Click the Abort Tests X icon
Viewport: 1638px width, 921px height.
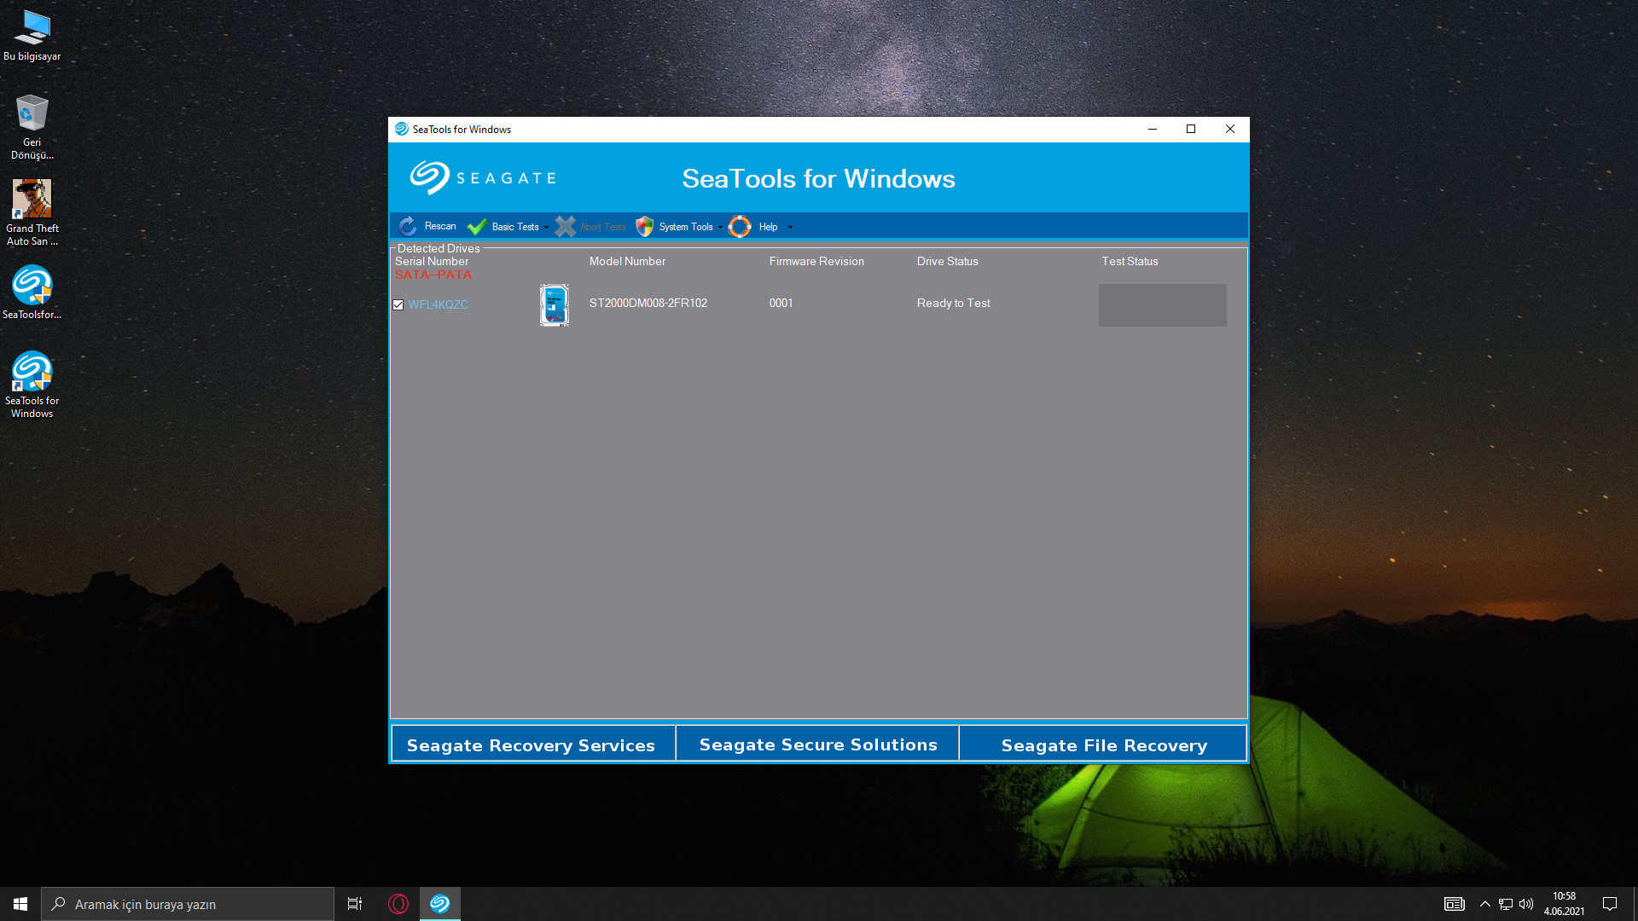coord(565,227)
